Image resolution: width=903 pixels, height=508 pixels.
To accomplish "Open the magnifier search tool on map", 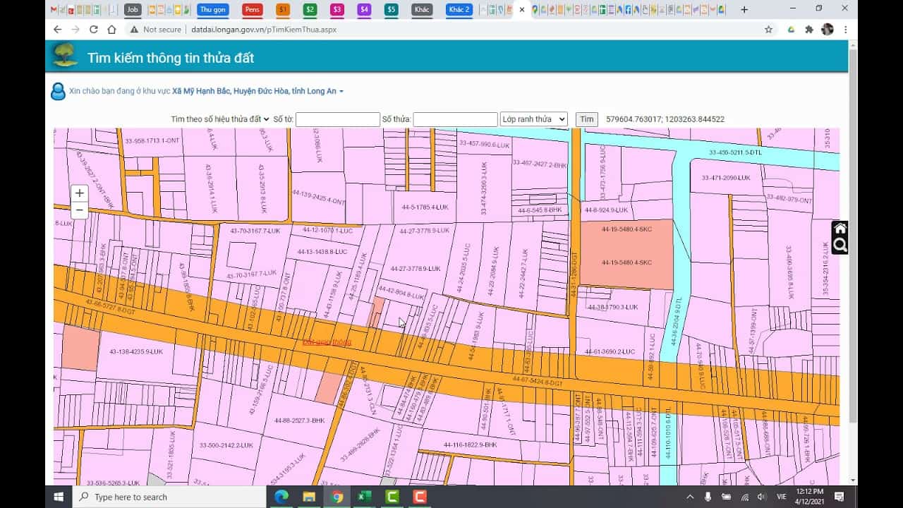I will (x=840, y=246).
